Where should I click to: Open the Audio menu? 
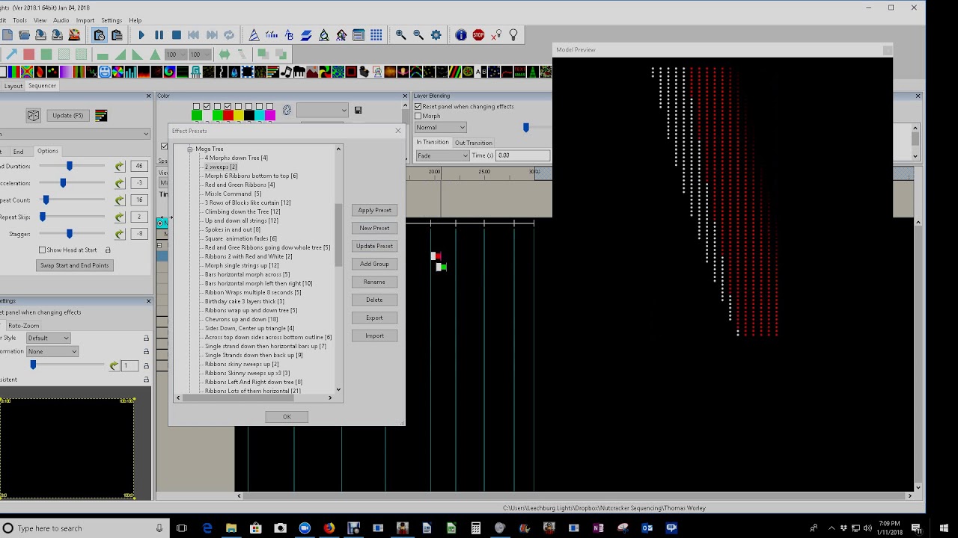61,20
